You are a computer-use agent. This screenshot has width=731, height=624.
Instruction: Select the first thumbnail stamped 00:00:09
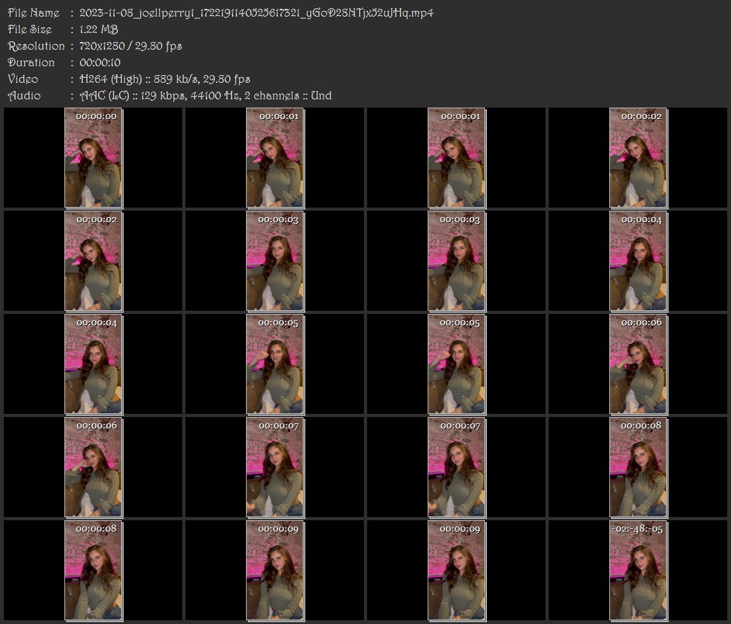275,571
